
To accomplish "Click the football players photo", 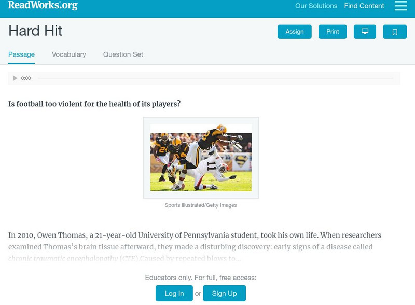I will click(201, 158).
